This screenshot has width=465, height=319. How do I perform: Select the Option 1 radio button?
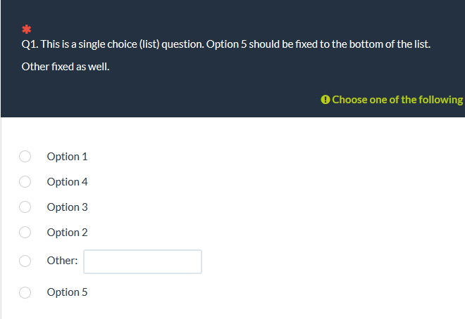pos(25,157)
